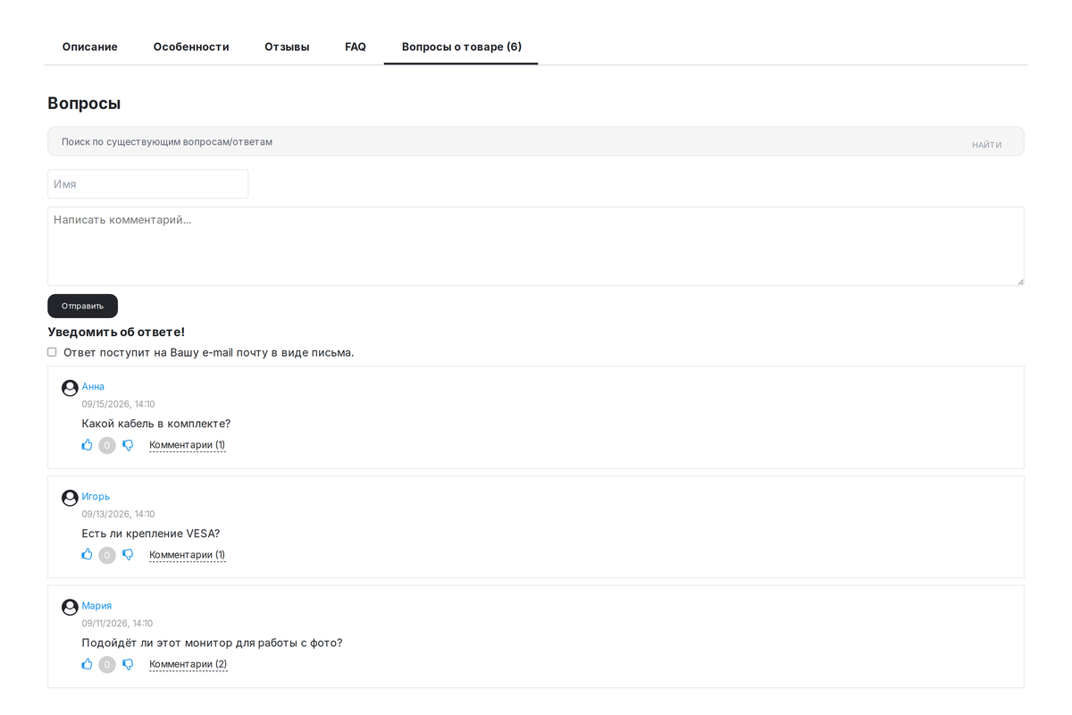Viewport: 1072px width, 715px height.
Task: Click the date 09/11/2026, 14:10
Action: pos(117,623)
